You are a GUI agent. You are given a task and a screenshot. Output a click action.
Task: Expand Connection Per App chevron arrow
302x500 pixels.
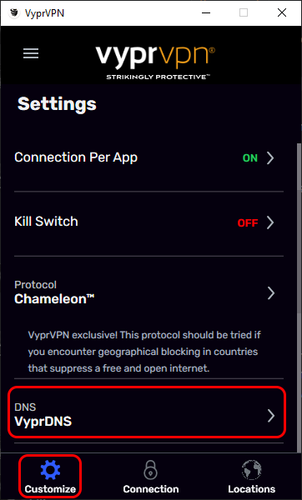[x=270, y=158]
